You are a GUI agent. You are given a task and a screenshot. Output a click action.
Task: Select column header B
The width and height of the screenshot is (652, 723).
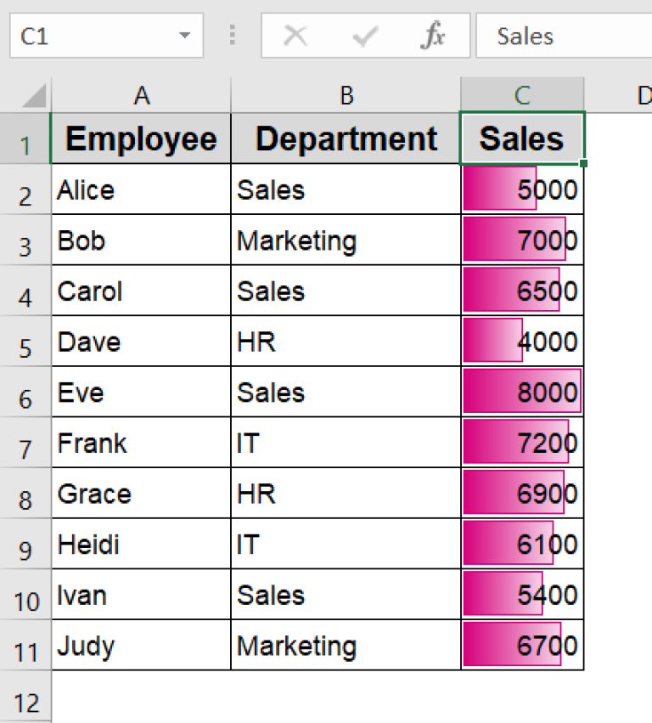coord(346,95)
